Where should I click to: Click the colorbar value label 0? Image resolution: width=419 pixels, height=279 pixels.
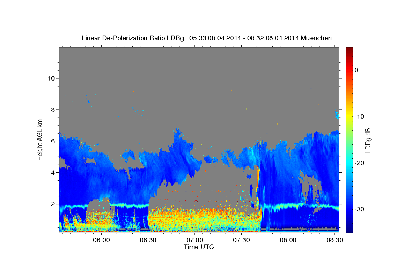click(x=356, y=70)
